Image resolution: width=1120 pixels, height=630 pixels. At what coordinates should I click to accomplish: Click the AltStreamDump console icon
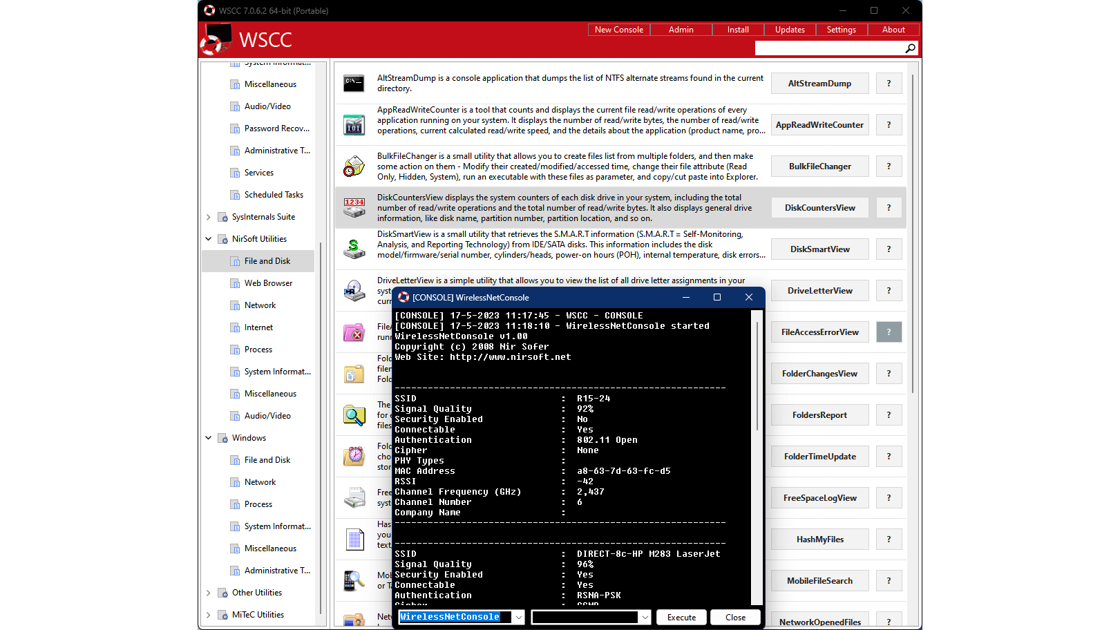tap(354, 84)
